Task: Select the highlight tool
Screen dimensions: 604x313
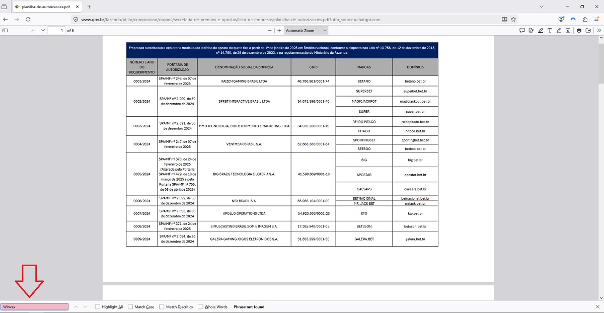Action: click(x=540, y=30)
